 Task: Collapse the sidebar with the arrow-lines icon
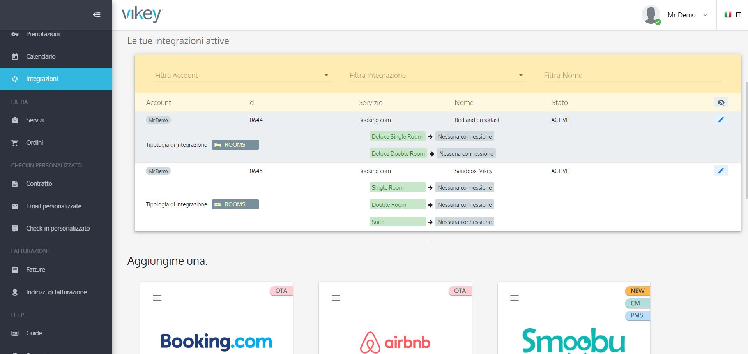(97, 15)
